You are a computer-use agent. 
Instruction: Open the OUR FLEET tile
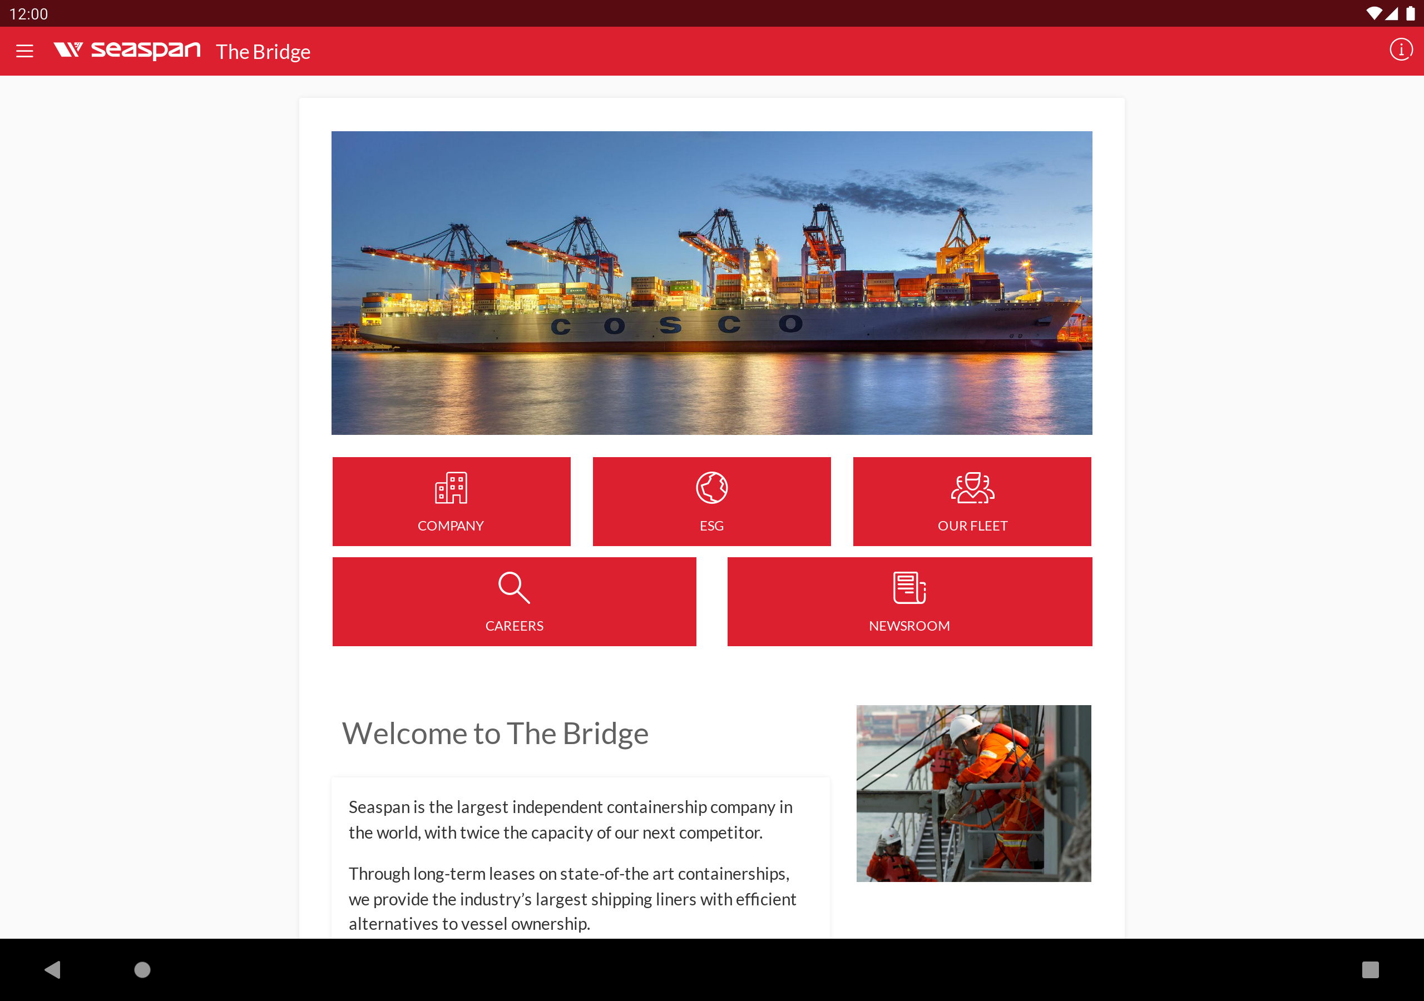tap(972, 502)
